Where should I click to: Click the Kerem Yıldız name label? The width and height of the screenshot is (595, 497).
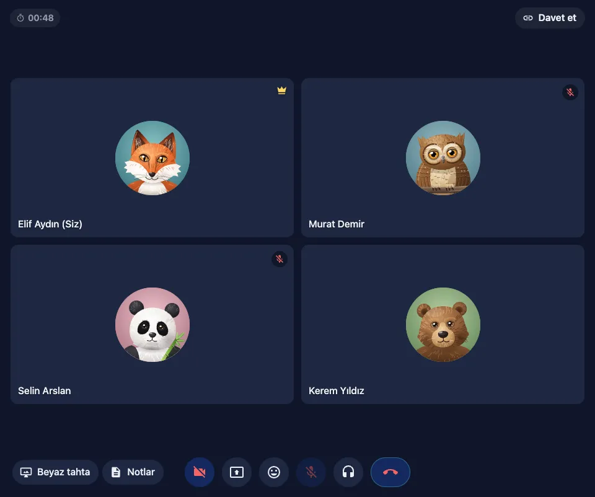click(x=336, y=391)
